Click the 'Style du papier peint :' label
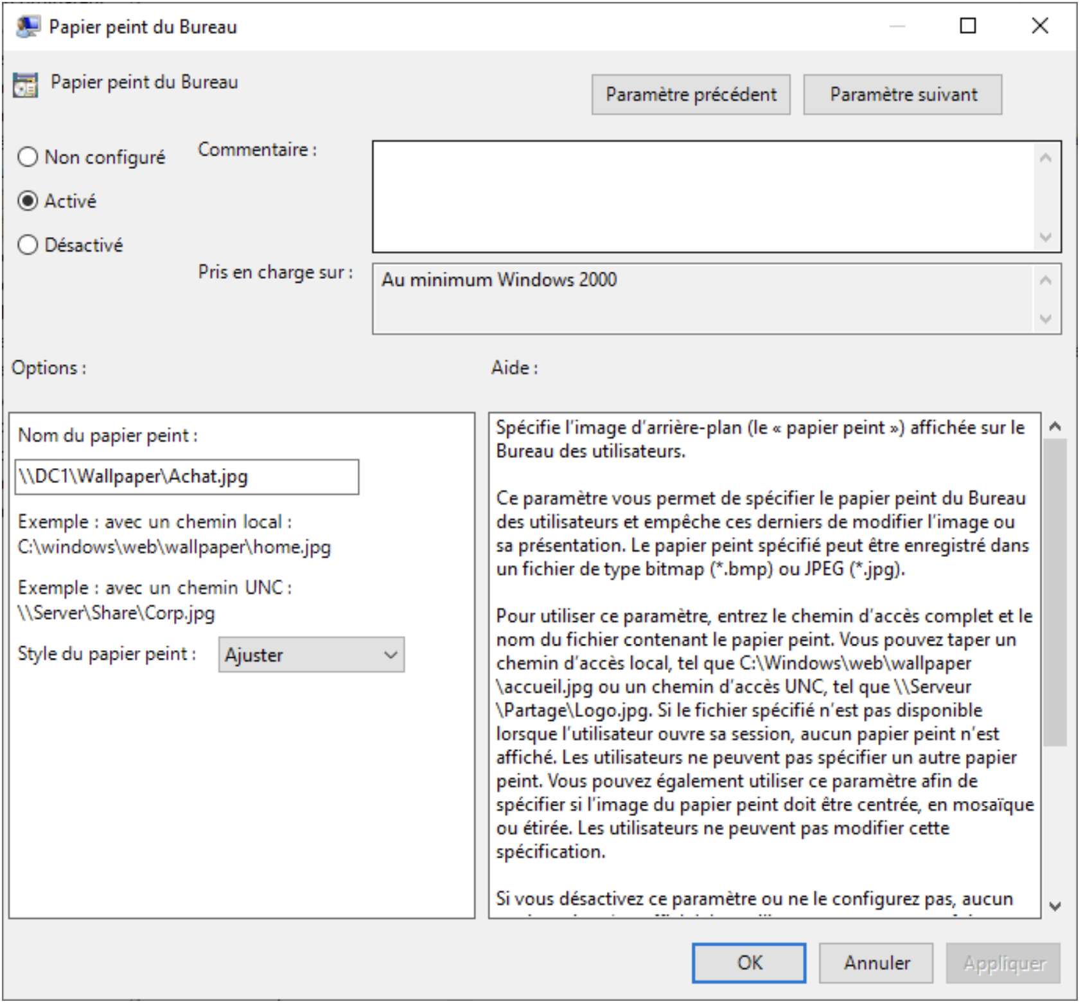The image size is (1083, 1006). click(x=107, y=654)
